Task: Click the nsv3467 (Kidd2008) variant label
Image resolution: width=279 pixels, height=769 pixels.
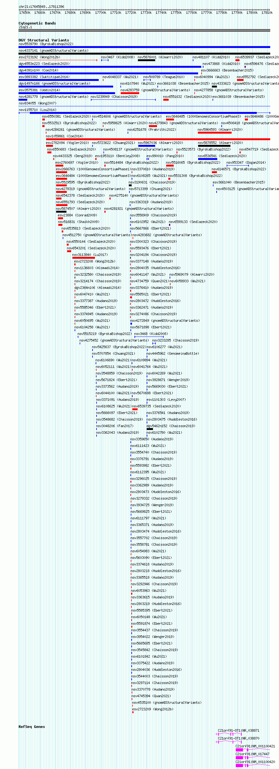Action: 118,57
